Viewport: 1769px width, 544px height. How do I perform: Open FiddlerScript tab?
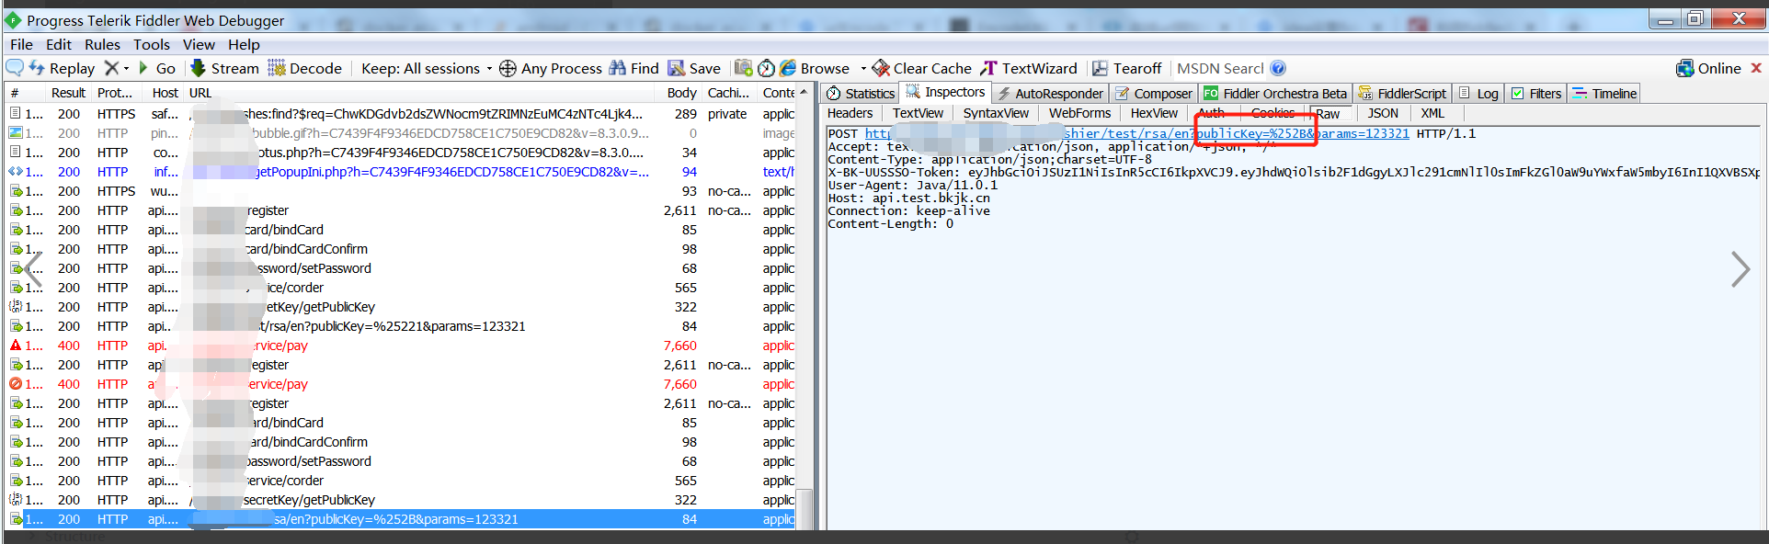pos(1403,93)
